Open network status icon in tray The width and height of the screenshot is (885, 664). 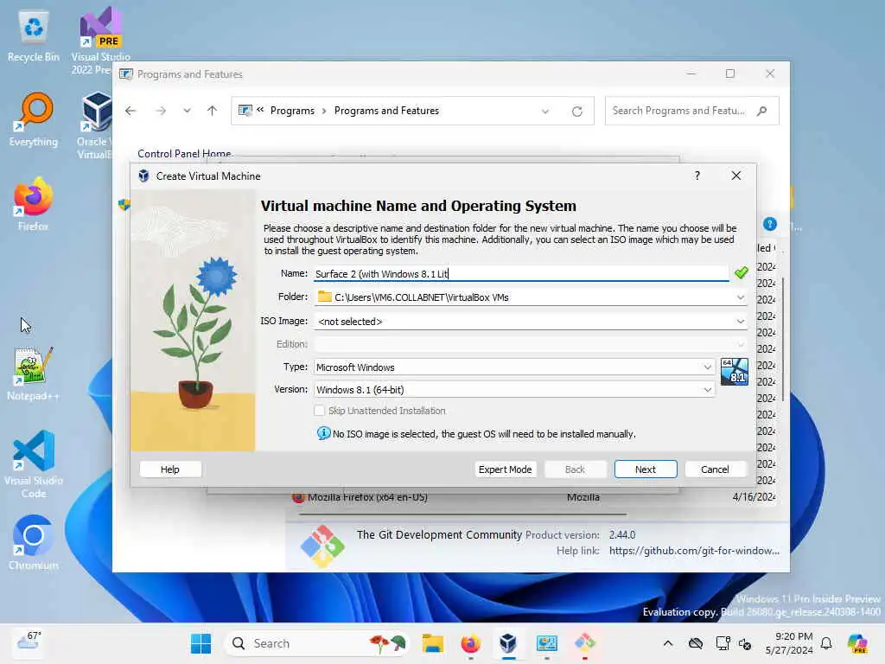(x=723, y=643)
